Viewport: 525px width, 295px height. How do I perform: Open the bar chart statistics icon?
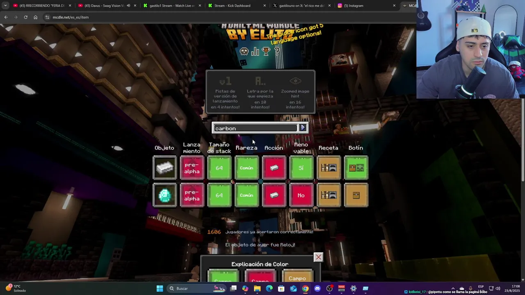255,52
